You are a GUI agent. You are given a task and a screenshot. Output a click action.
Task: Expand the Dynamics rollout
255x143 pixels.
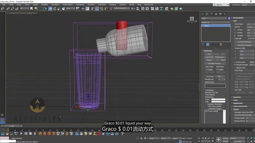(x=237, y=97)
